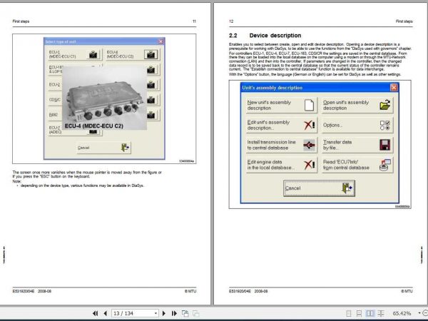Image resolution: width=428 pixels, height=321 pixels.
Task: Click the database icon on Read 'ECU7Info'
Action: click(x=385, y=165)
